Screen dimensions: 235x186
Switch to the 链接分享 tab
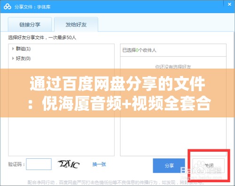click(30, 24)
